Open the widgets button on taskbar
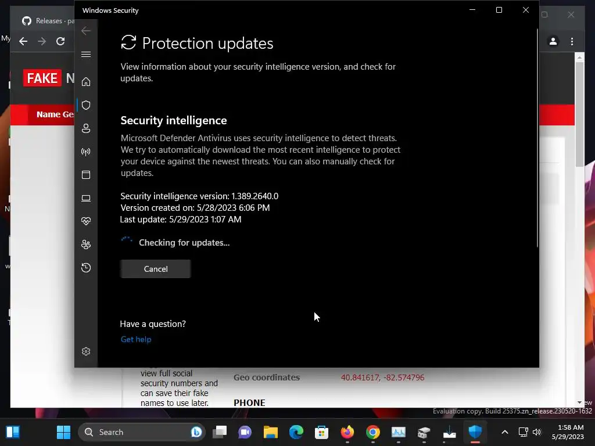 (13, 432)
